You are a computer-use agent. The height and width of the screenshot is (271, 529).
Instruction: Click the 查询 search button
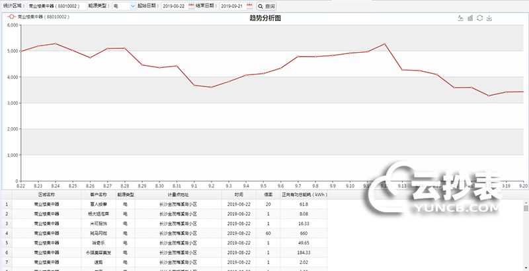[x=266, y=6]
